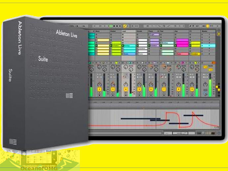
Task: Click the Master track pan knob
Action: pyautogui.click(x=205, y=84)
